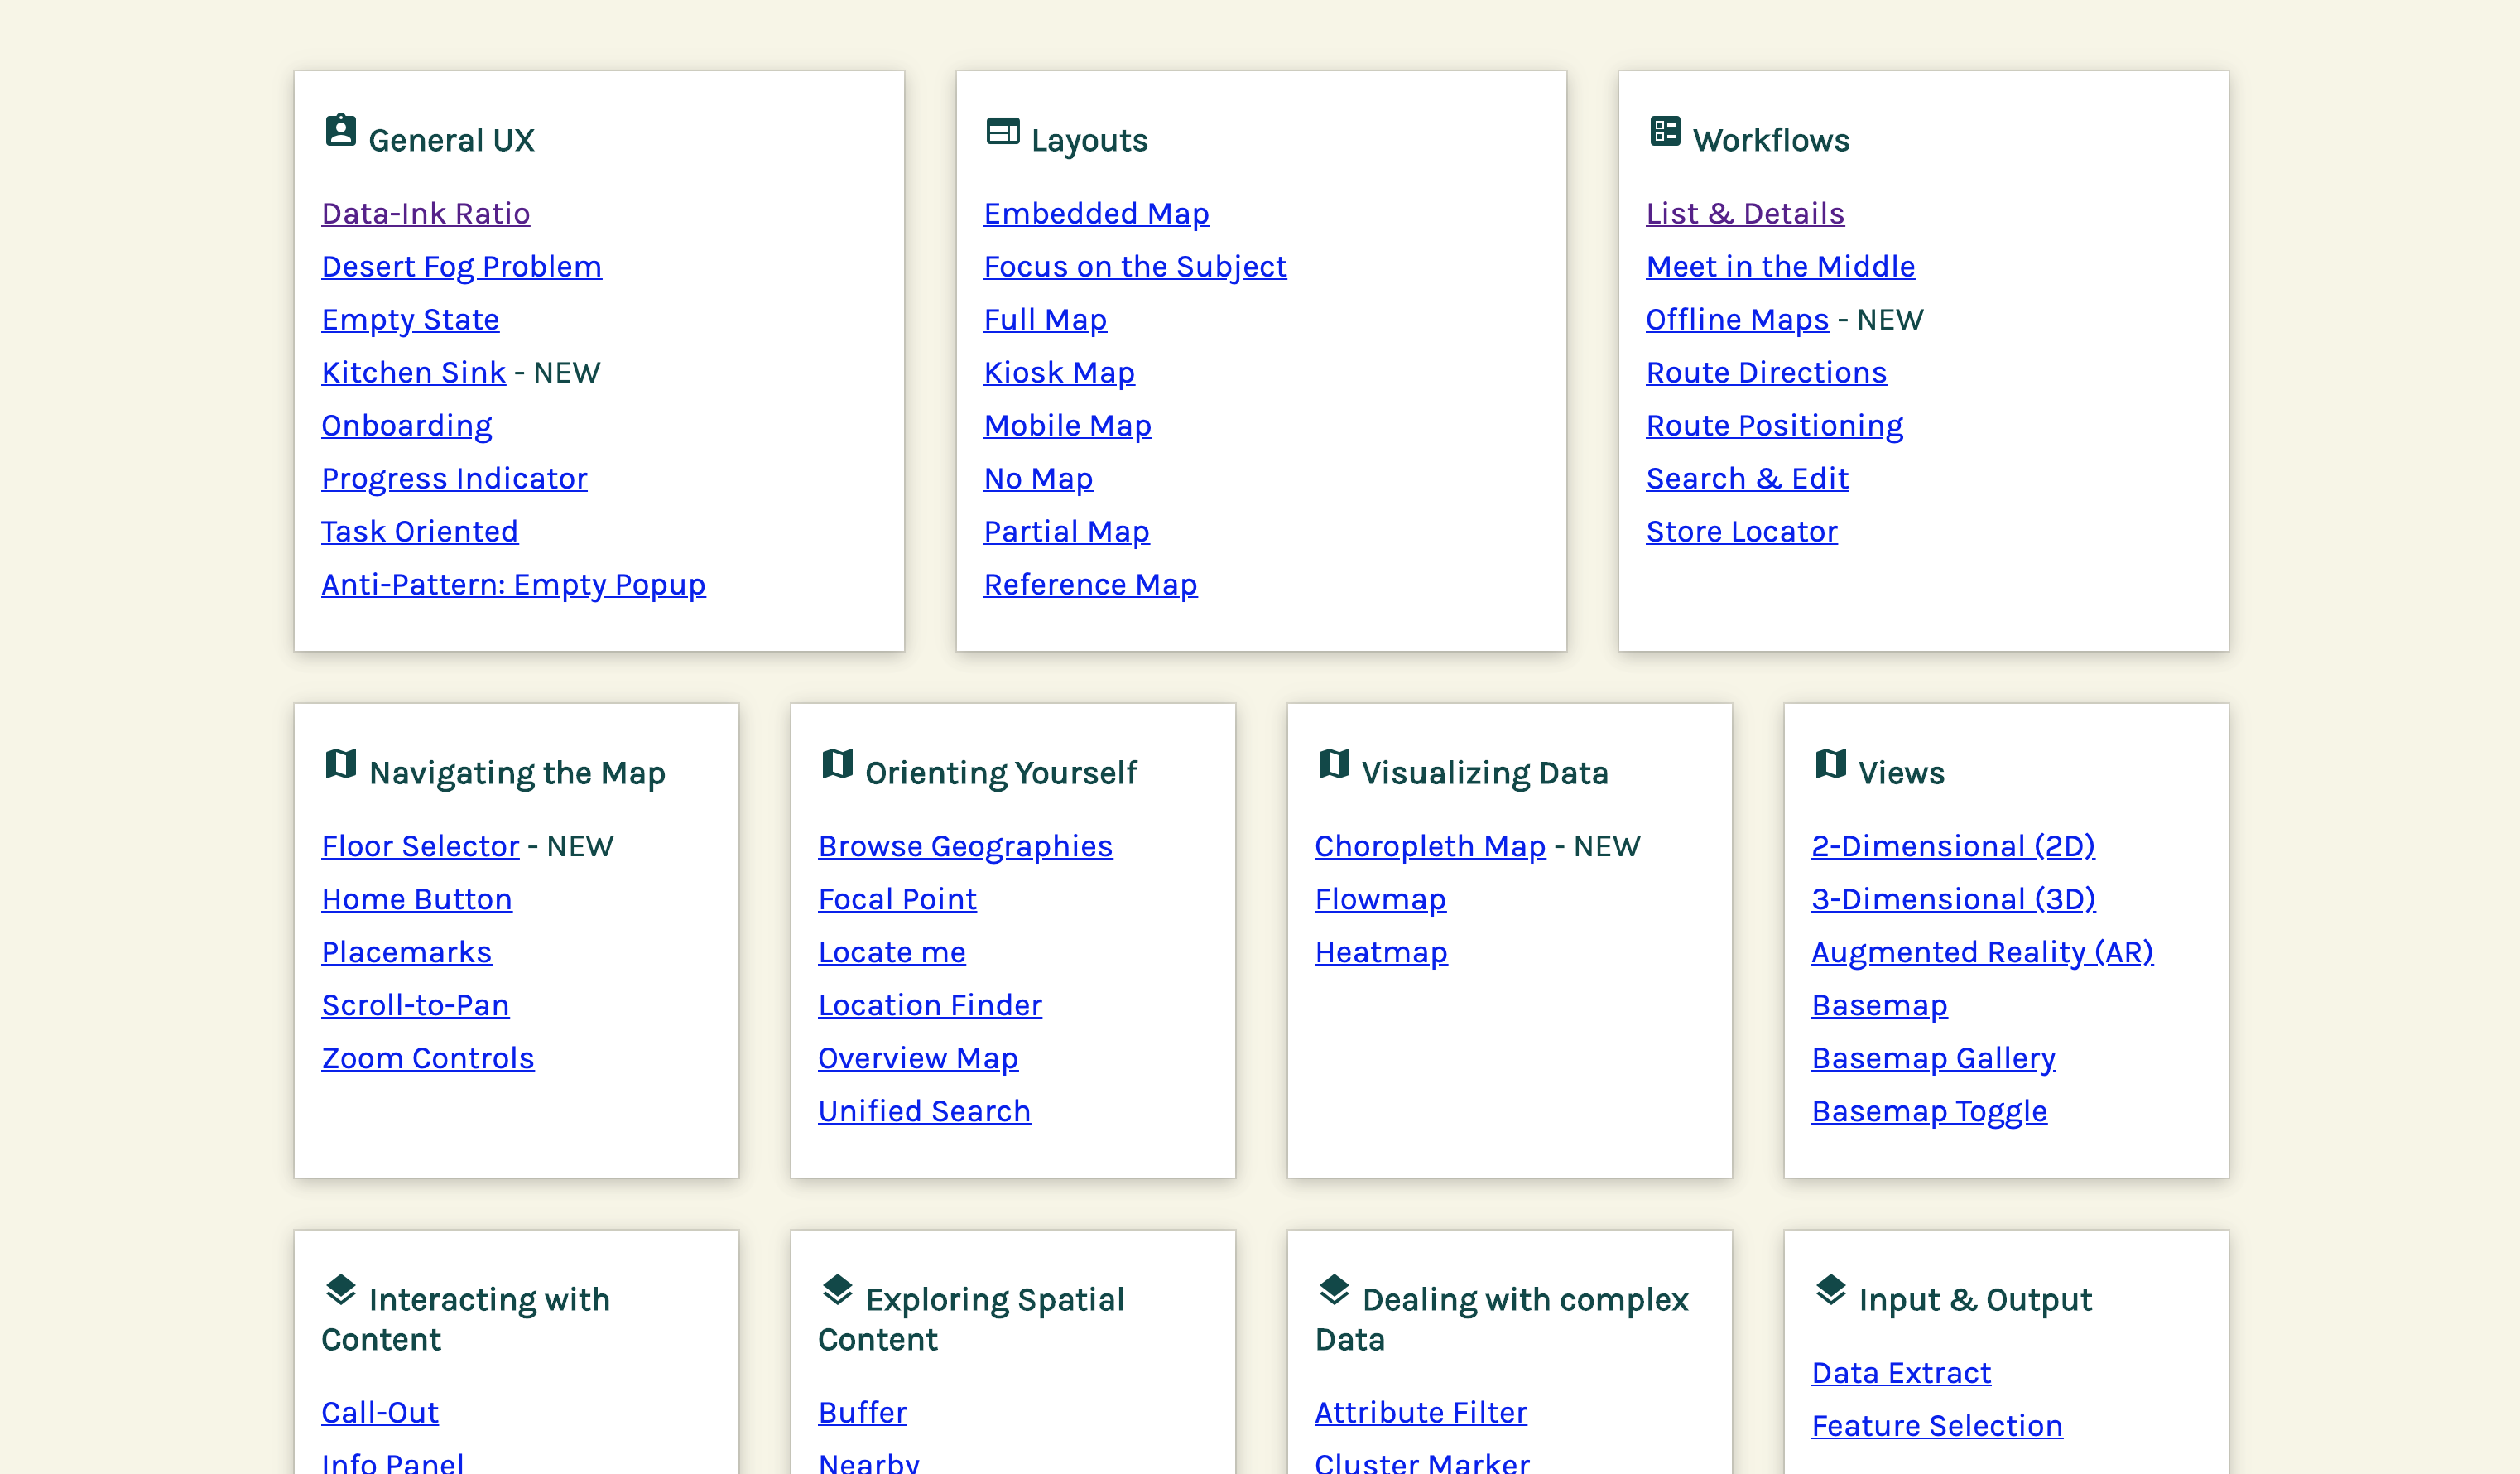This screenshot has width=2520, height=1474.
Task: Click the Anti-Pattern: Empty Popup link
Action: tap(513, 584)
